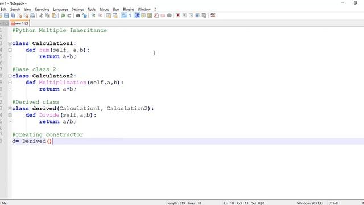Collapse the def Divide fold marker

tap(10, 115)
